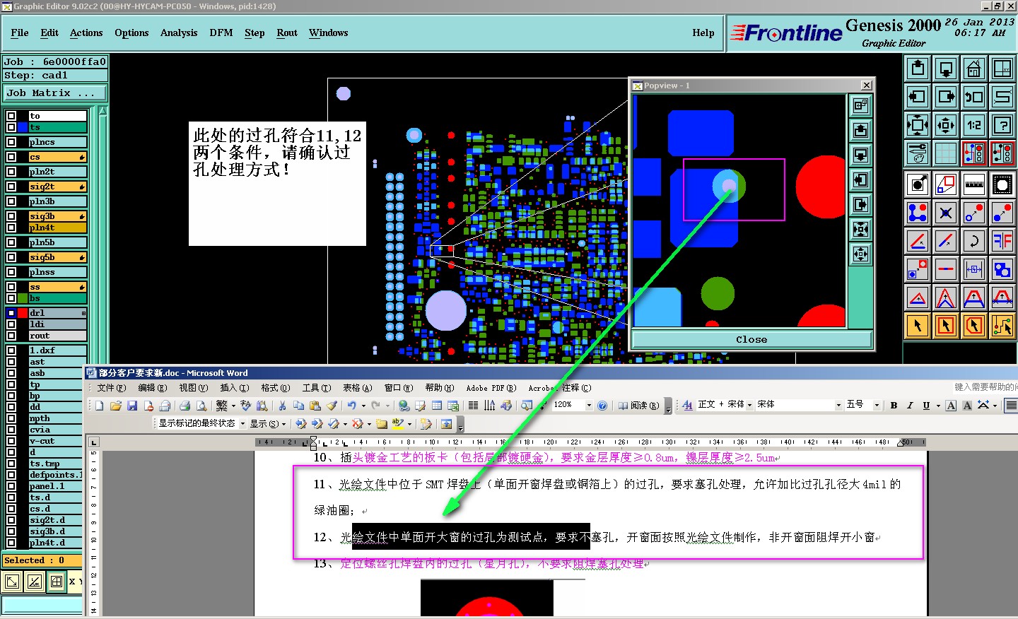Choose the plain arrow select tool
This screenshot has width=1018, height=619.
tap(918, 326)
